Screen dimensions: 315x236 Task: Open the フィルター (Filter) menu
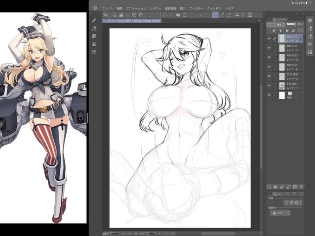[196, 8]
